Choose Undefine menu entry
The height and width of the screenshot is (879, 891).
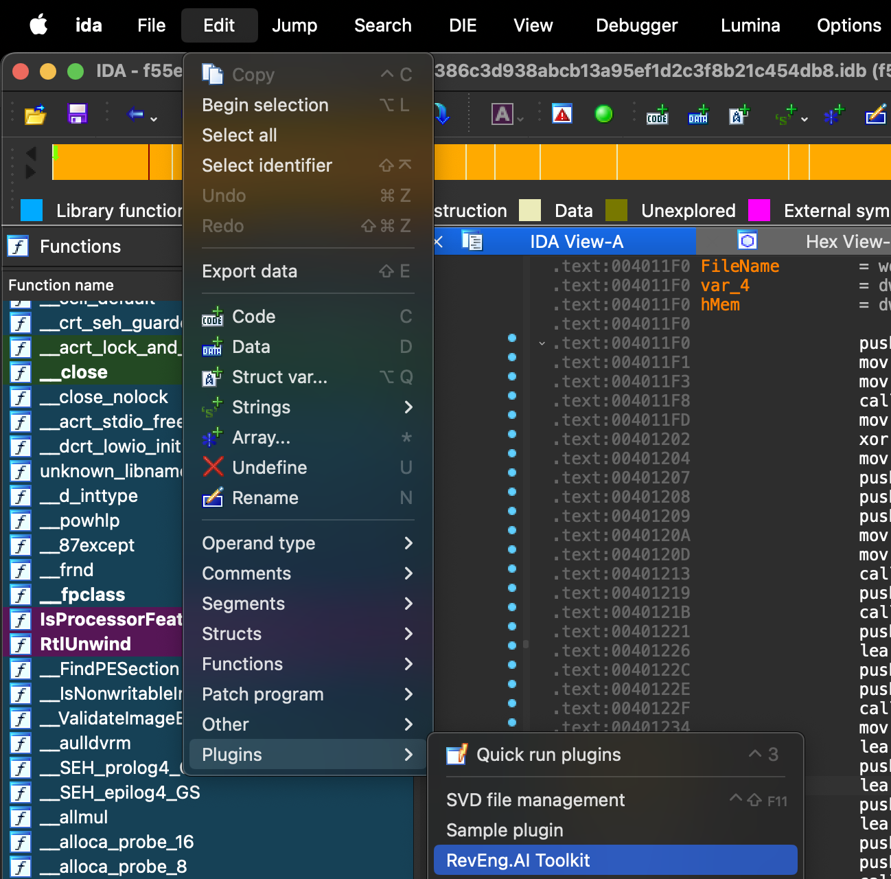click(x=308, y=468)
